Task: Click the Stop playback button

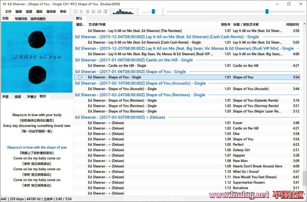Action: click(75, 12)
